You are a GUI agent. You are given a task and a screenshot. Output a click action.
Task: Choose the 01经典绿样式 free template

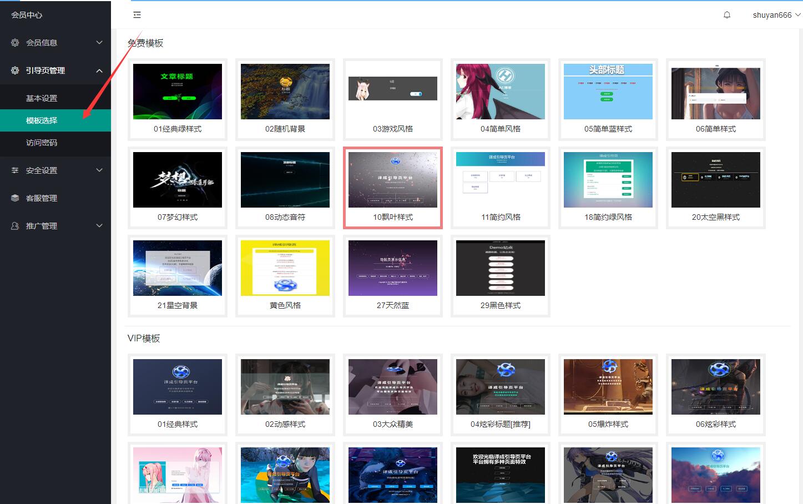(x=178, y=92)
